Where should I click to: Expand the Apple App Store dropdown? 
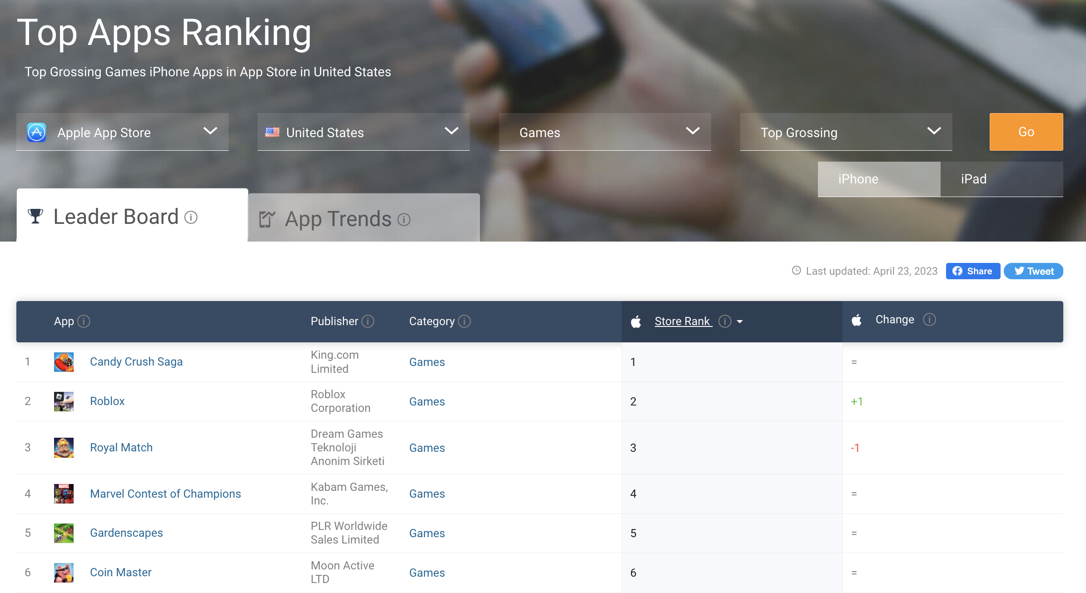coord(122,132)
